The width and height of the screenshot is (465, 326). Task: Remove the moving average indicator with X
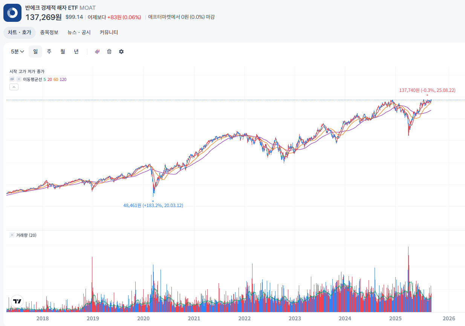coord(18,79)
